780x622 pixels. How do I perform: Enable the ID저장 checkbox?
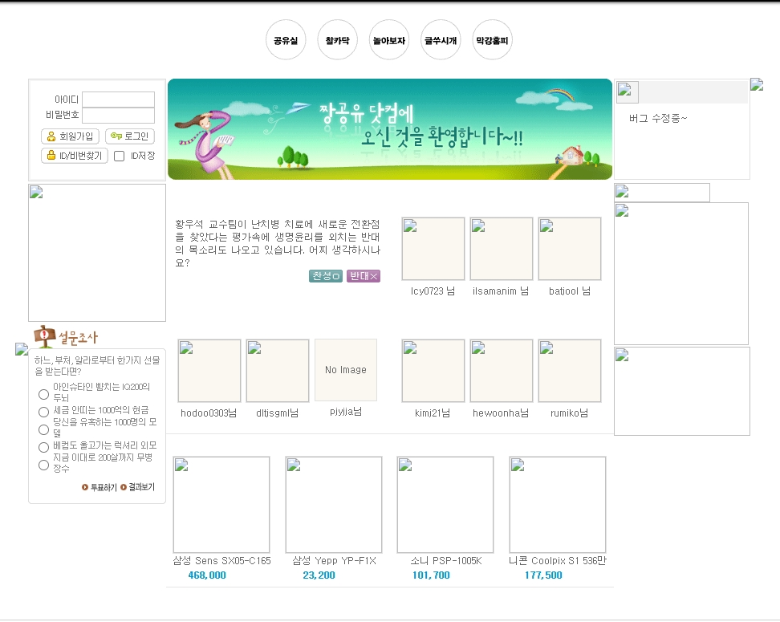click(x=119, y=157)
